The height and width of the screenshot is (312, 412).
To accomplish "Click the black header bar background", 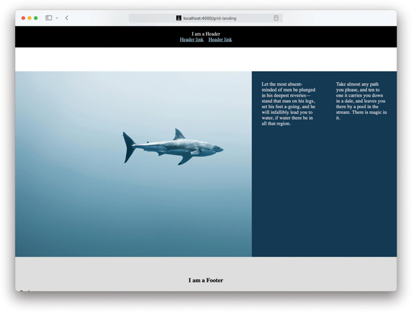I will coord(91,36).
